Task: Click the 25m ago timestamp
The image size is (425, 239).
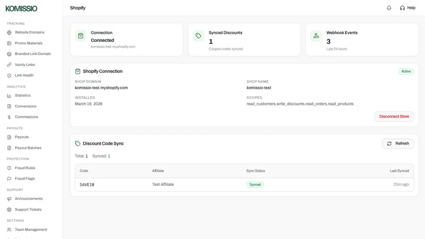Action: point(401,184)
